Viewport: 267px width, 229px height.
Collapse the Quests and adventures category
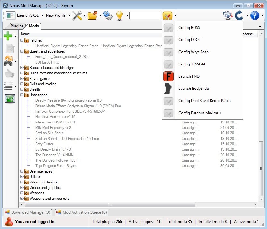[x=22, y=52]
